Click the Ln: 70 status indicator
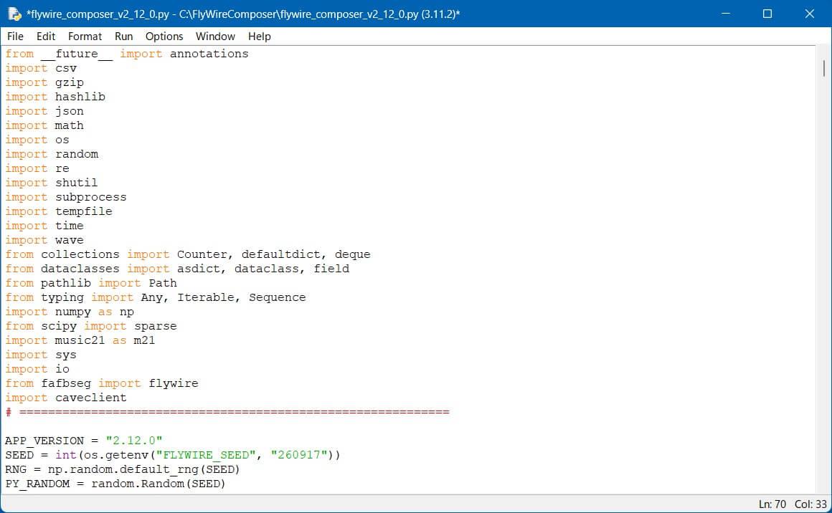 (x=772, y=504)
